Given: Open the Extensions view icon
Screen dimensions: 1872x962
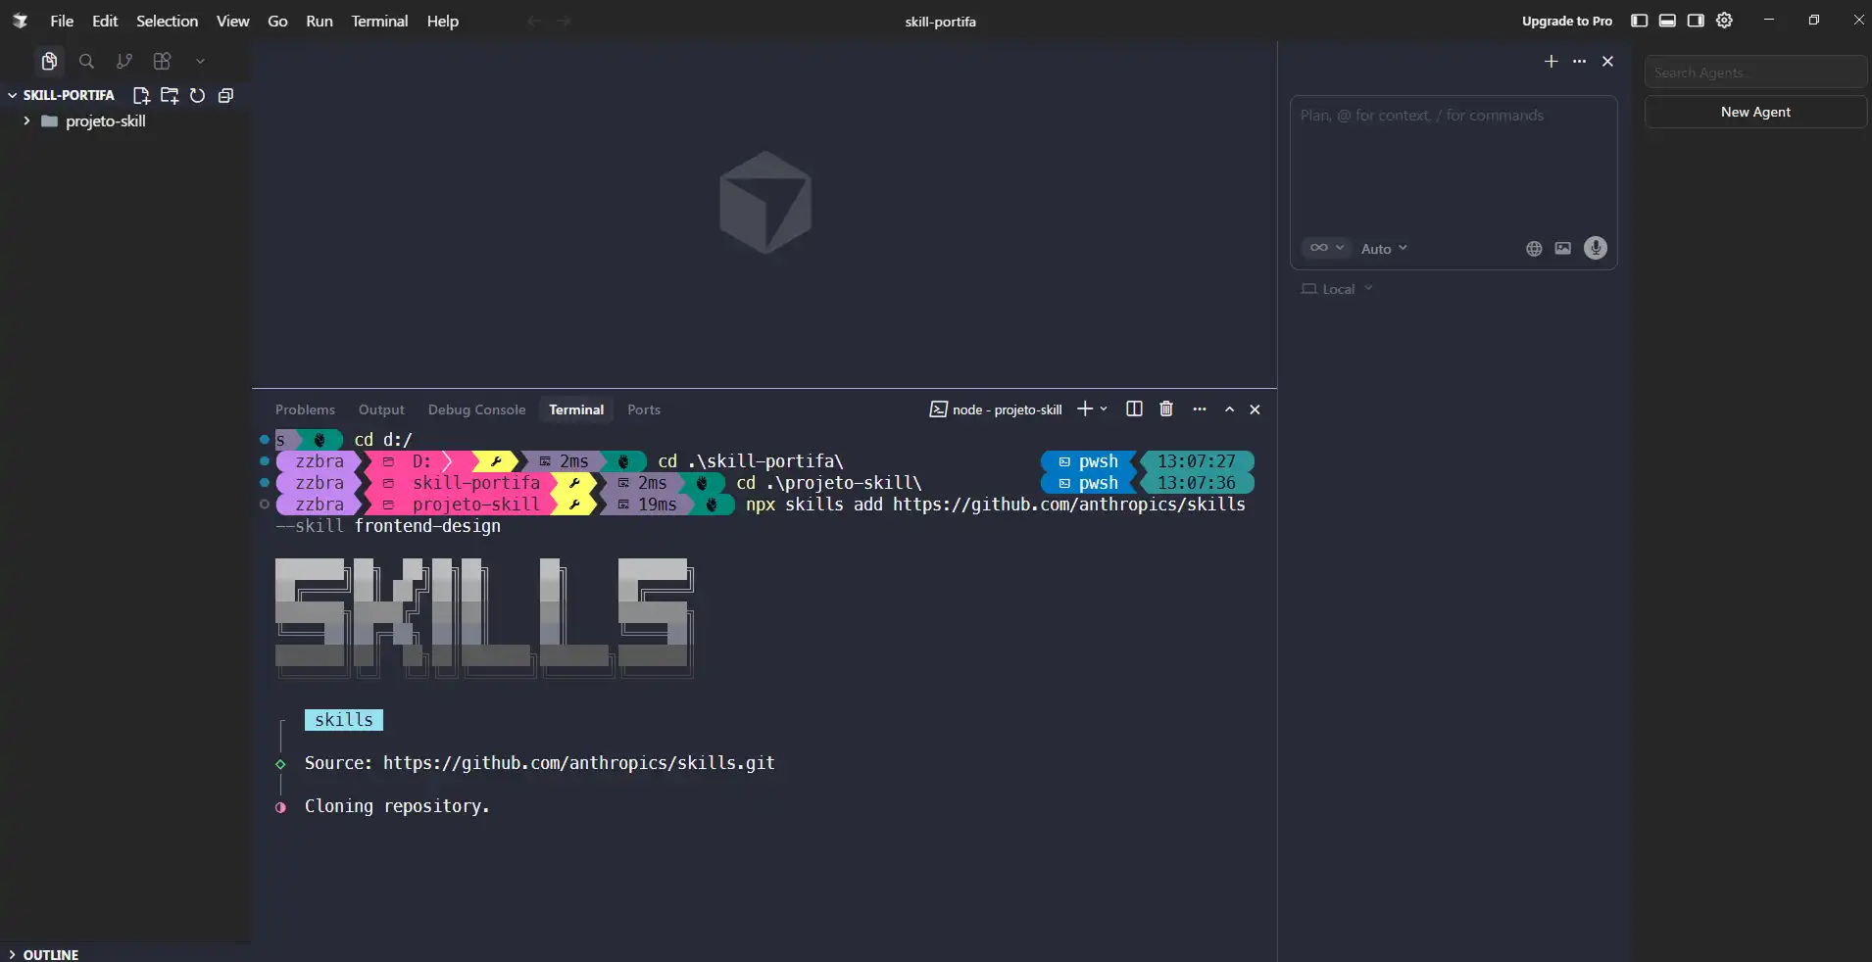Looking at the screenshot, I should [163, 62].
